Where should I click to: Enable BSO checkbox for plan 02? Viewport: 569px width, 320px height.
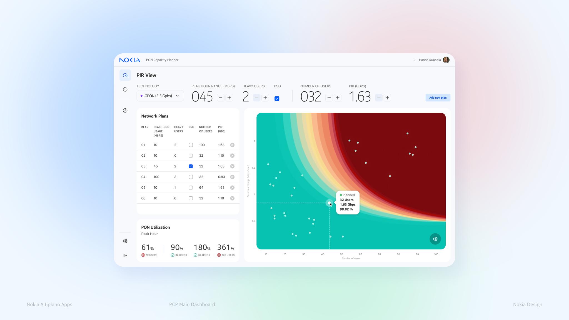pyautogui.click(x=191, y=156)
